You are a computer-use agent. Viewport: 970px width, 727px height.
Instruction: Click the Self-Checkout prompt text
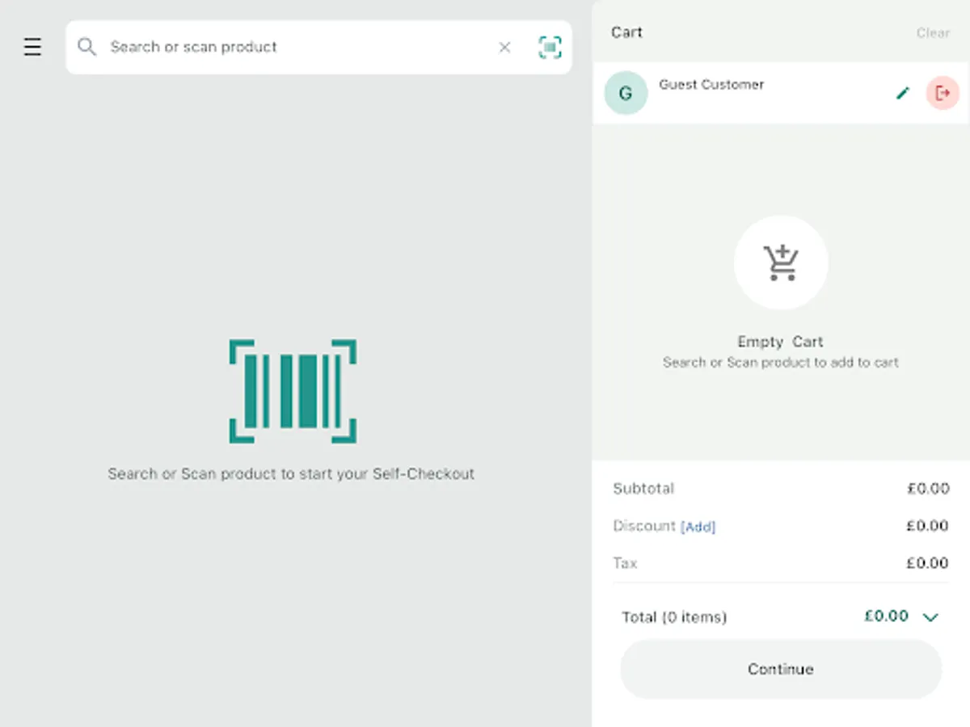click(291, 474)
